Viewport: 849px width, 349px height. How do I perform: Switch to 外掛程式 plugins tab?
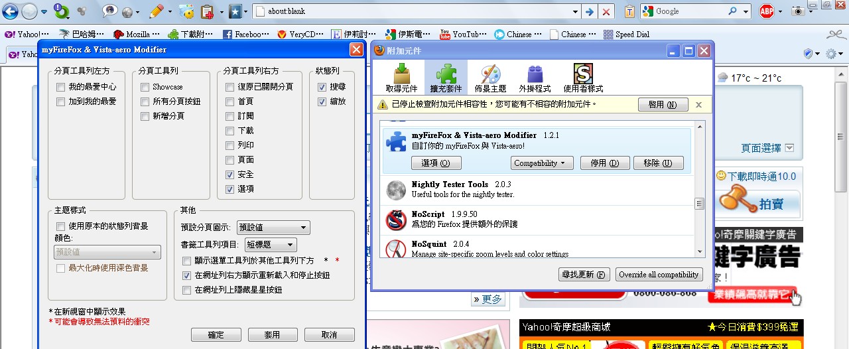[535, 78]
